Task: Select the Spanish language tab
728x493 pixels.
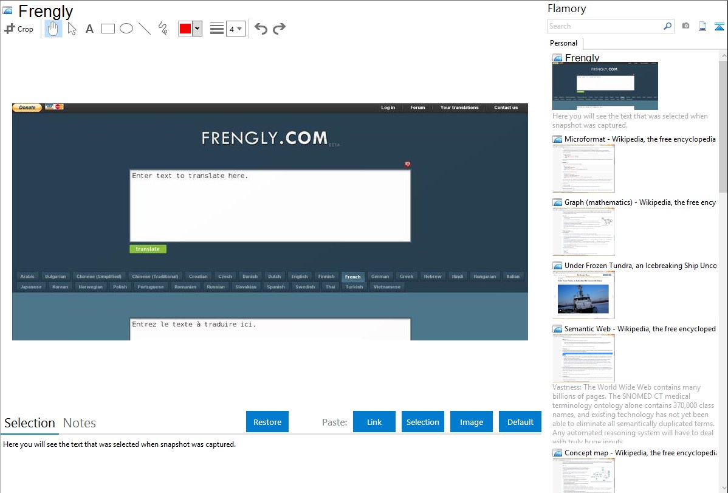Action: [x=276, y=287]
